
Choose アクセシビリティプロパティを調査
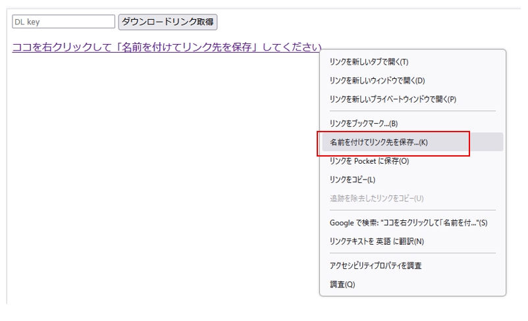(375, 266)
